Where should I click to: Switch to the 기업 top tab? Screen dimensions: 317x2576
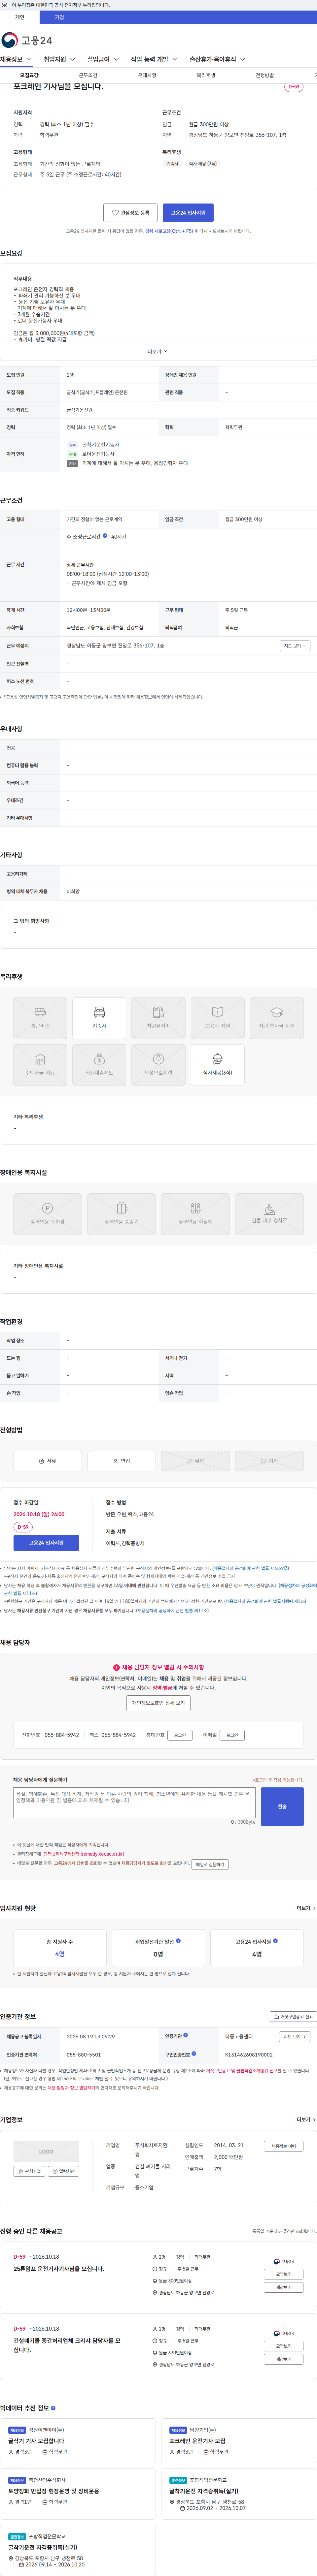point(59,17)
